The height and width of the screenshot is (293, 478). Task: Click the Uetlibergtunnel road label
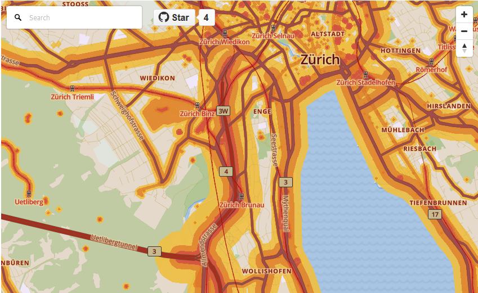(114, 242)
